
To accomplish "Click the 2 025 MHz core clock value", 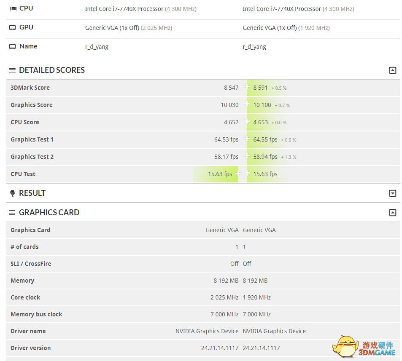I will [x=224, y=297].
